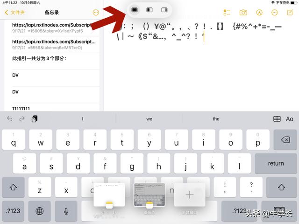Tap the j key
This screenshot has width=299, height=224.
point(185,164)
